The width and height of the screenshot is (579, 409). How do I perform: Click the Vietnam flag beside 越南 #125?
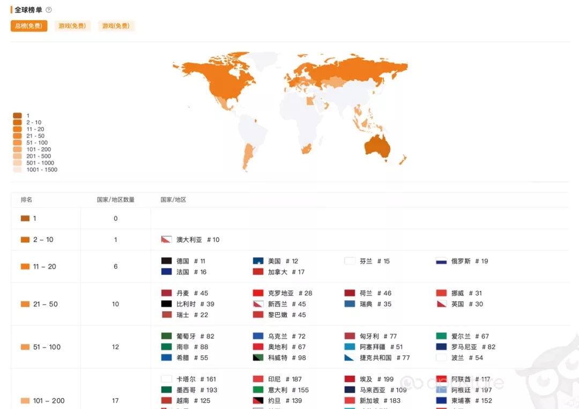(167, 400)
